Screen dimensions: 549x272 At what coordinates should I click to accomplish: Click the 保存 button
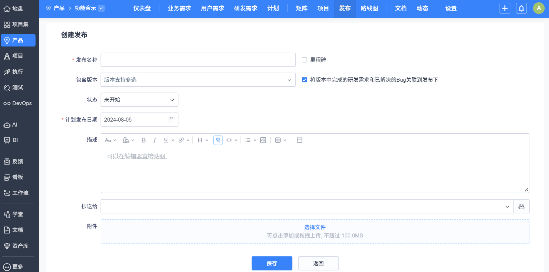(272, 263)
